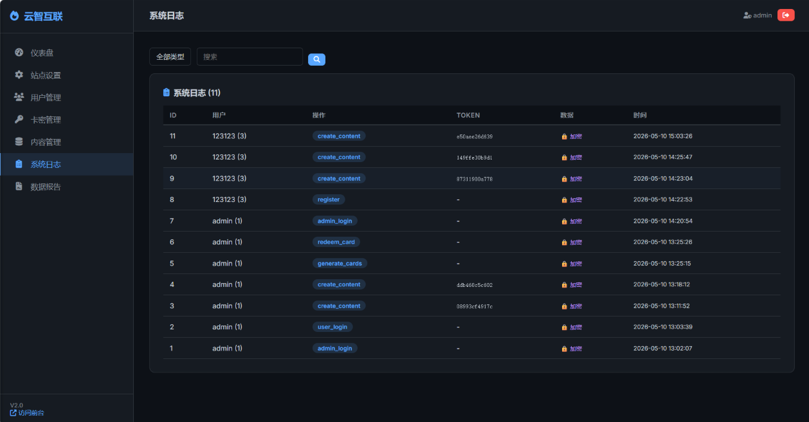Click the admin user label in header

point(758,15)
